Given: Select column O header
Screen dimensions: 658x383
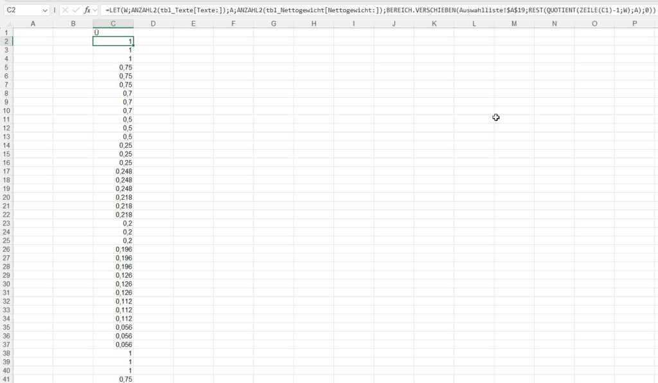Looking at the screenshot, I should coord(594,24).
